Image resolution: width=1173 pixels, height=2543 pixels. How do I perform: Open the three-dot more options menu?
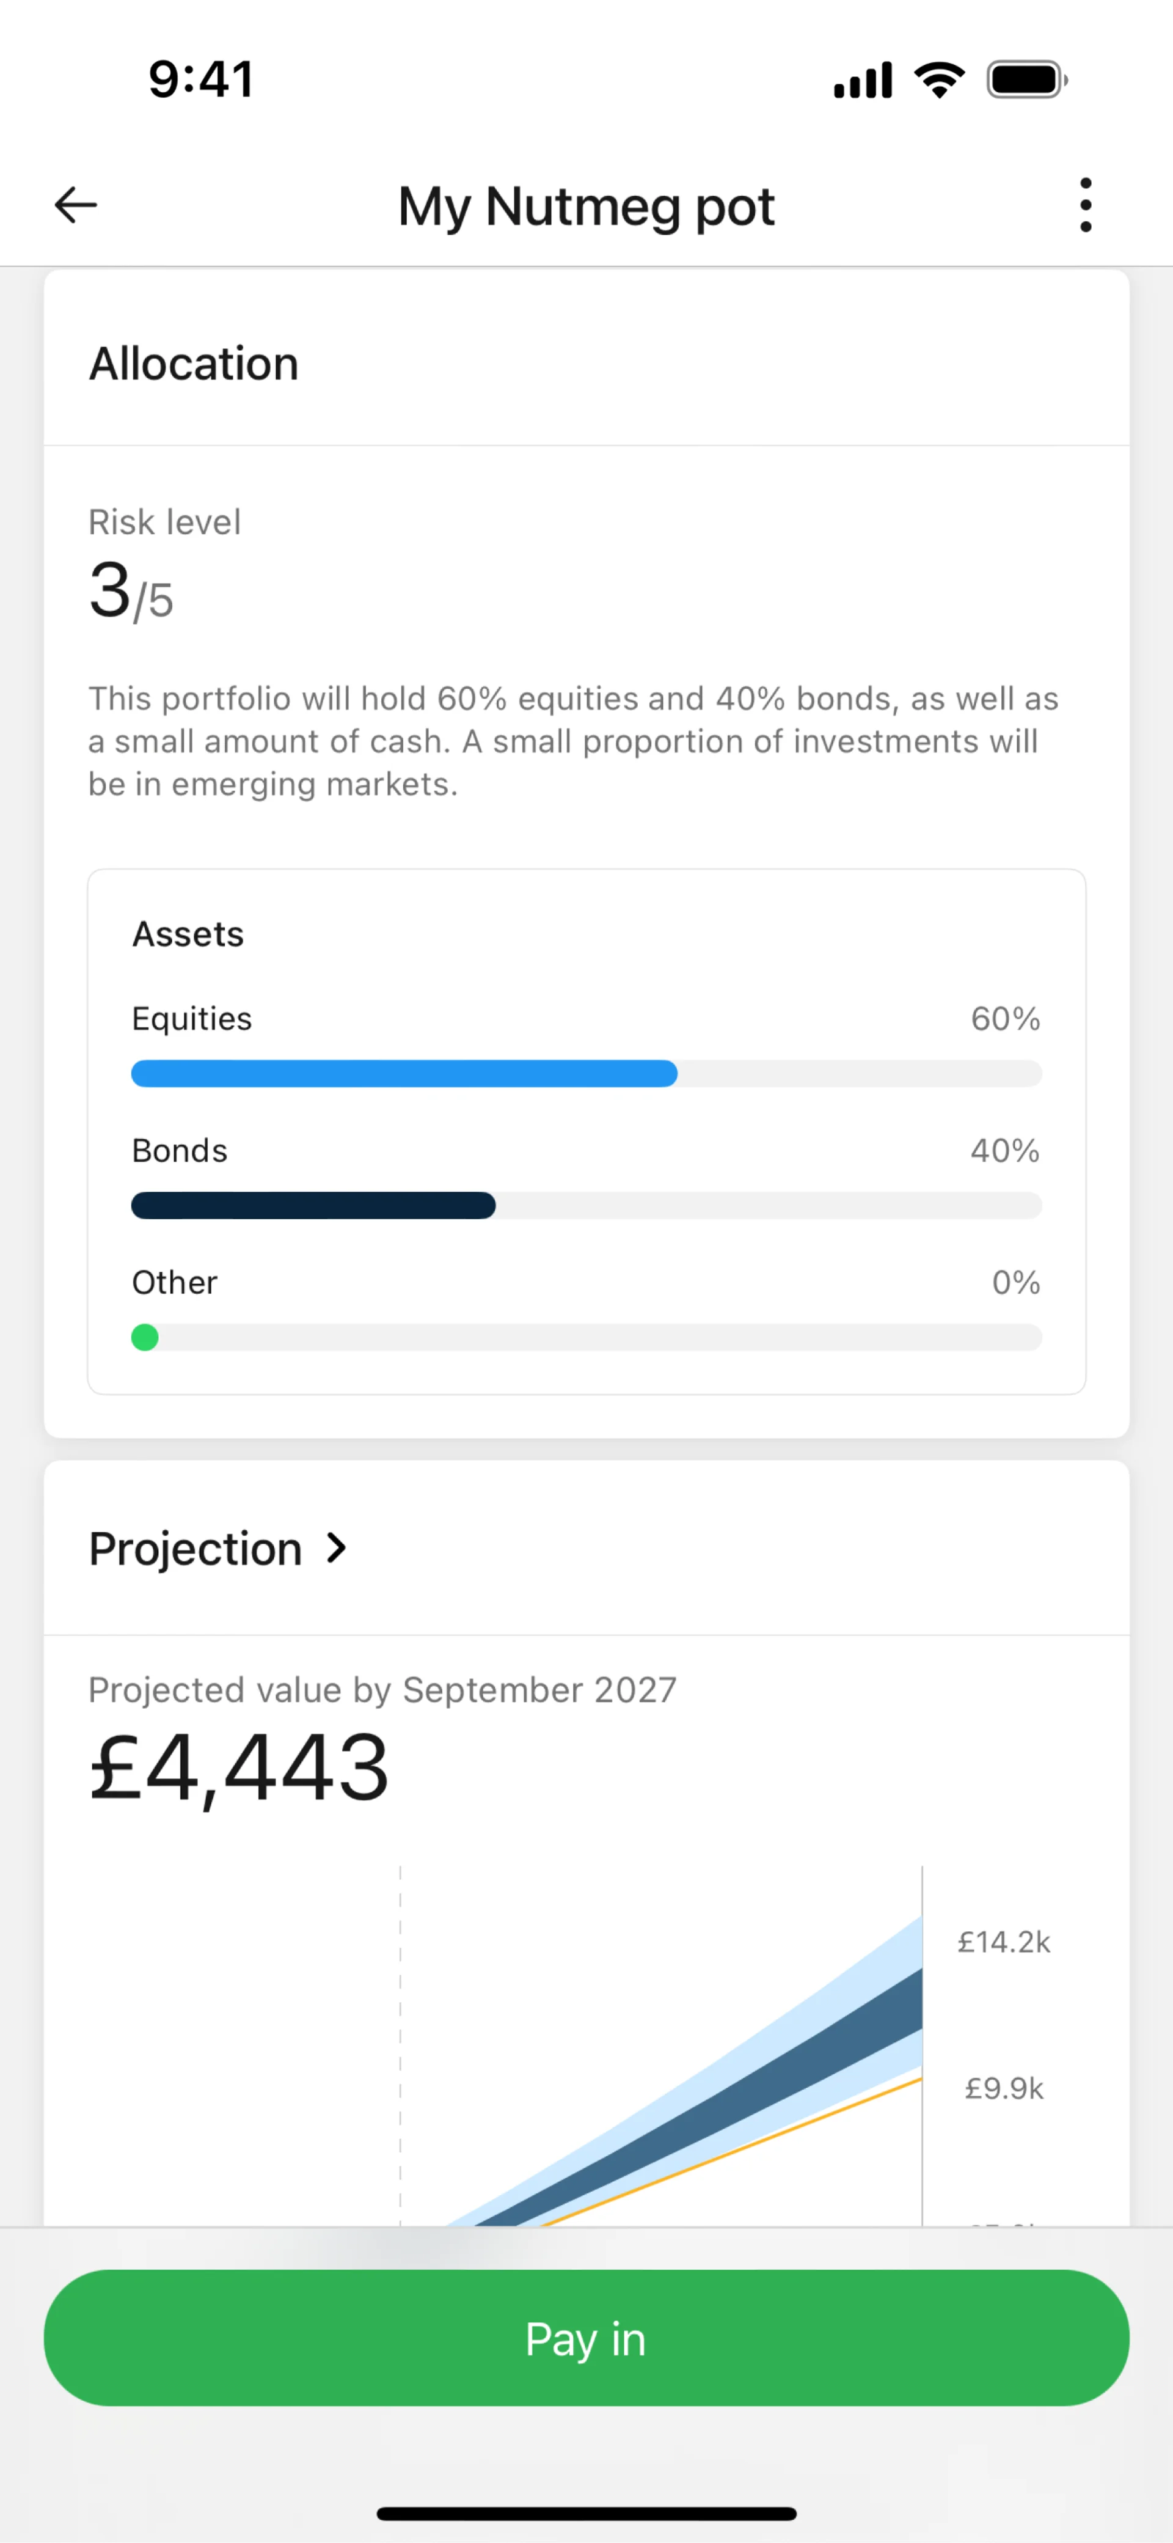[1085, 205]
